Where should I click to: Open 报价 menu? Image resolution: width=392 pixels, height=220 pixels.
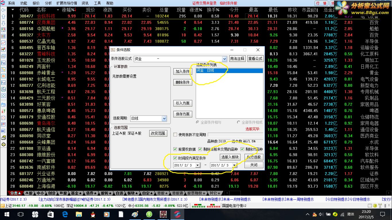(x=36, y=3)
